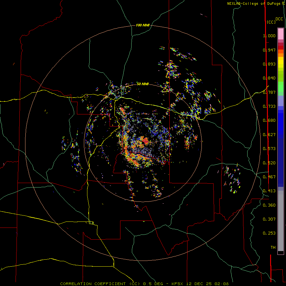Viewport: 286px width, 286px height.
Task: Click the 0.733 scale value
Action: (x=269, y=106)
